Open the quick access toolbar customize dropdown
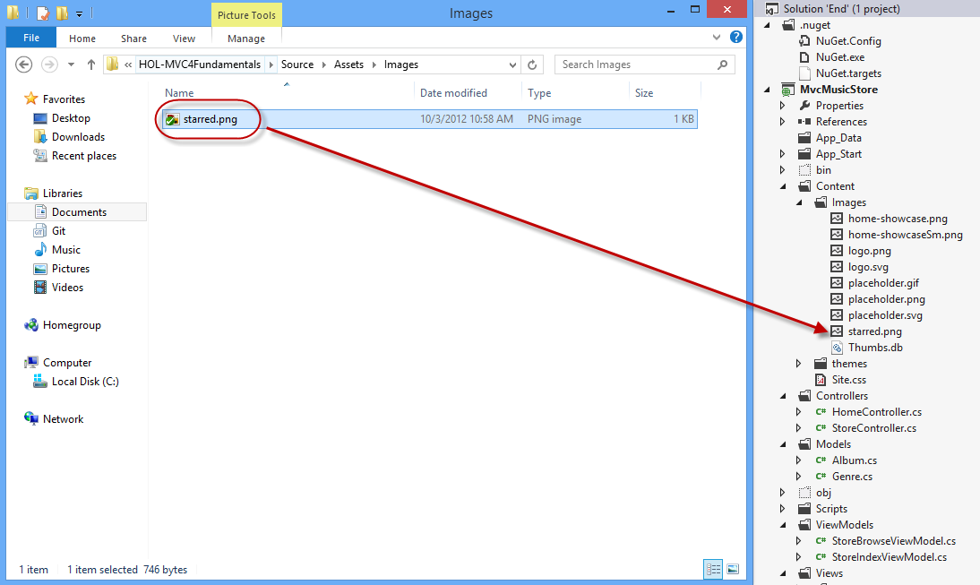Image resolution: width=980 pixels, height=585 pixels. 79,13
